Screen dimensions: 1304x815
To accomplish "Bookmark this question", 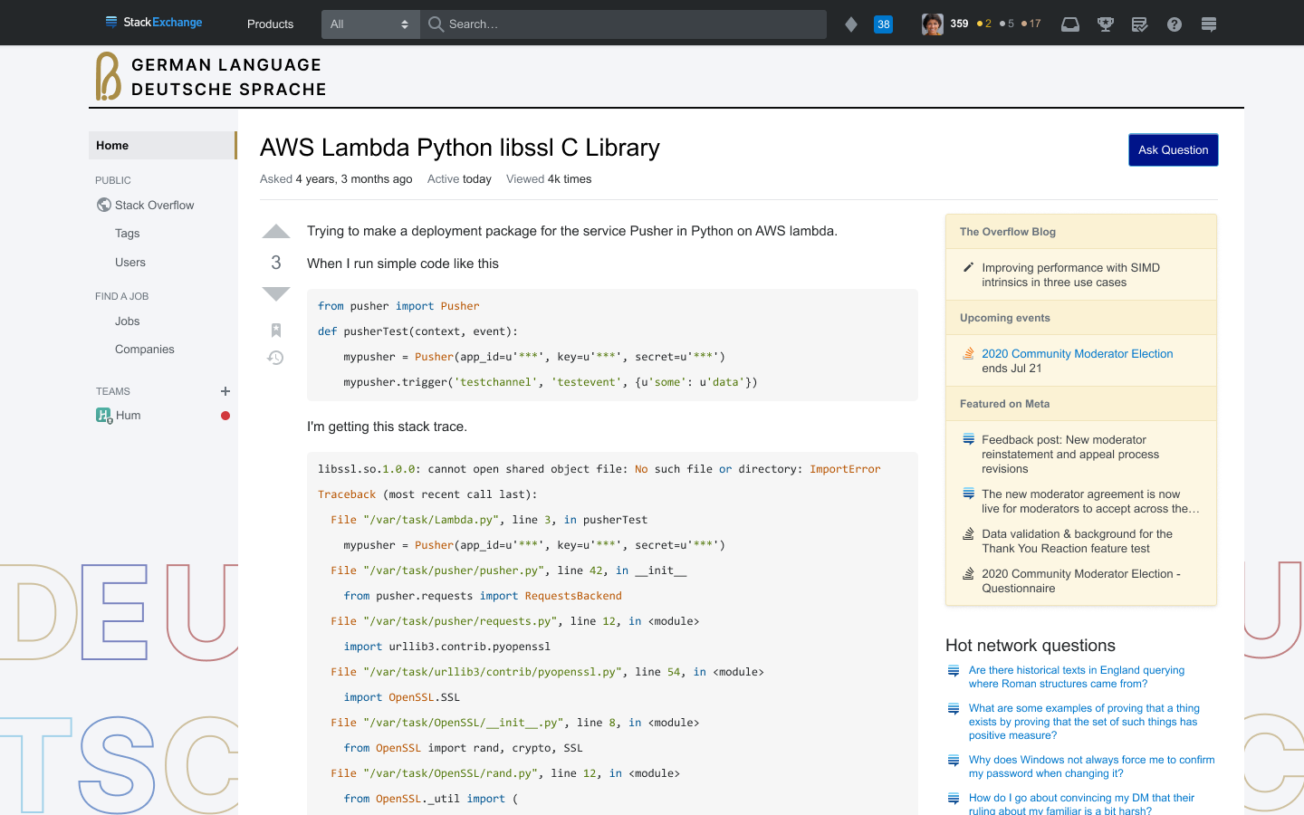I will 276,331.
